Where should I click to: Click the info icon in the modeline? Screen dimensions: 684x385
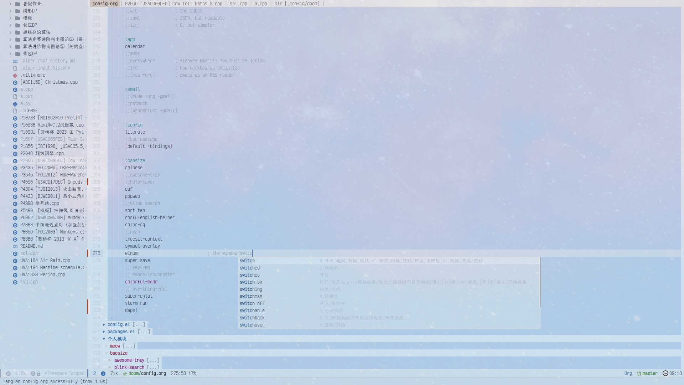pyautogui.click(x=103, y=374)
